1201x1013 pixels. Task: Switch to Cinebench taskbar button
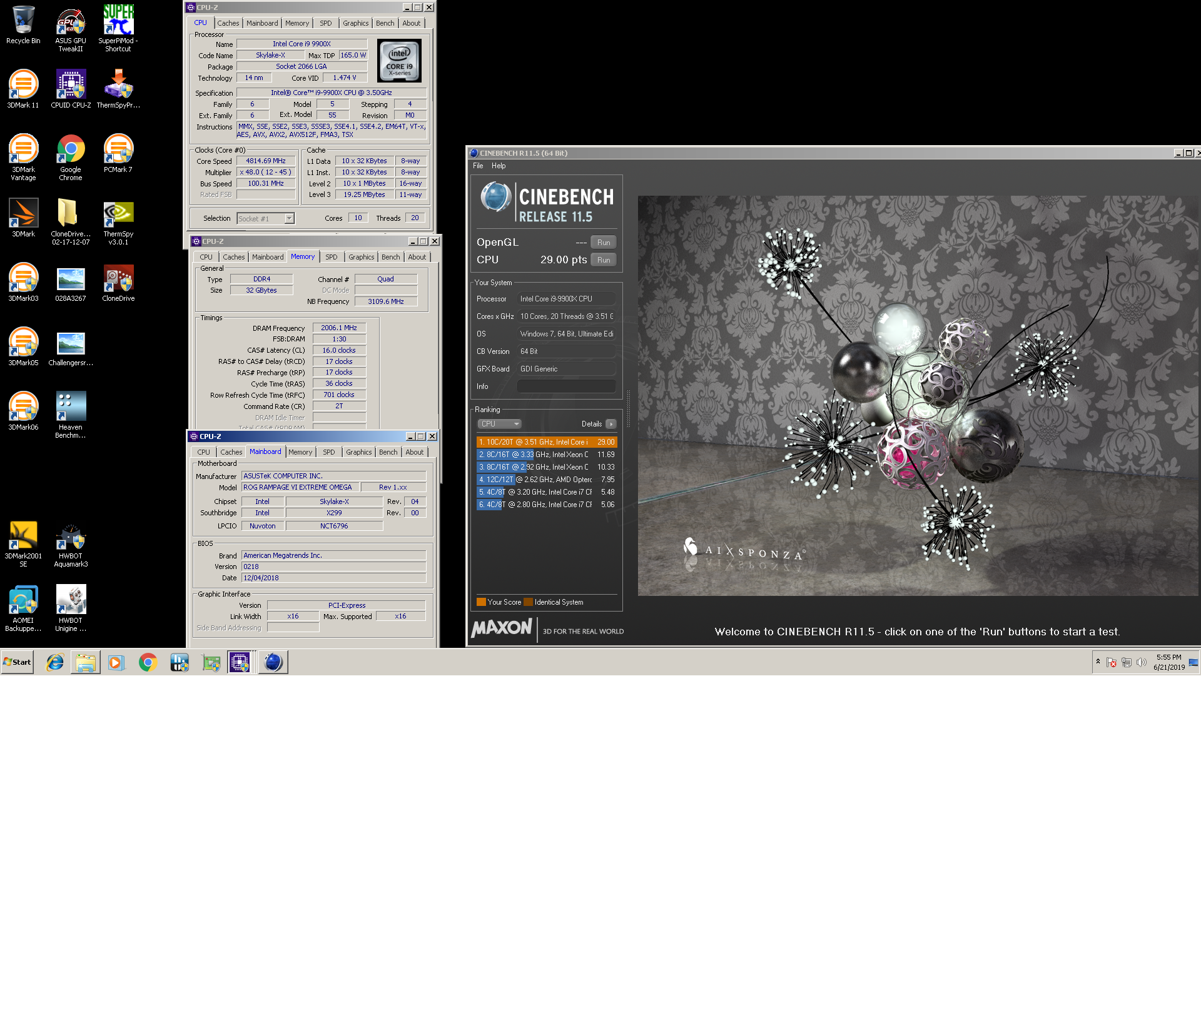point(273,662)
